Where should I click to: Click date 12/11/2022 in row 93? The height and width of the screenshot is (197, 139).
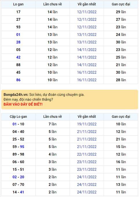tap(87, 27)
